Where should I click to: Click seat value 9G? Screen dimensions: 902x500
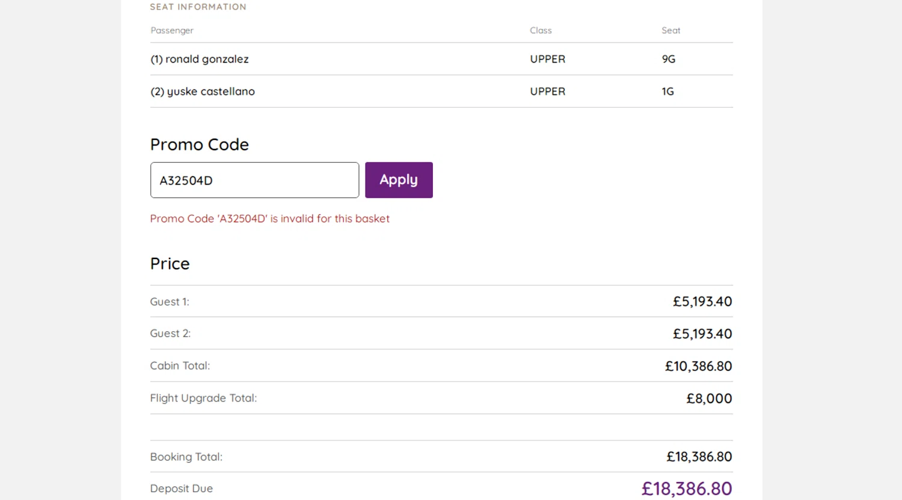coord(669,59)
